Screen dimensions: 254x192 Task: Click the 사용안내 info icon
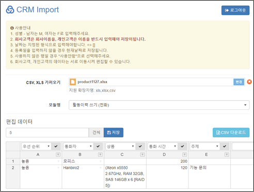click(x=12, y=28)
